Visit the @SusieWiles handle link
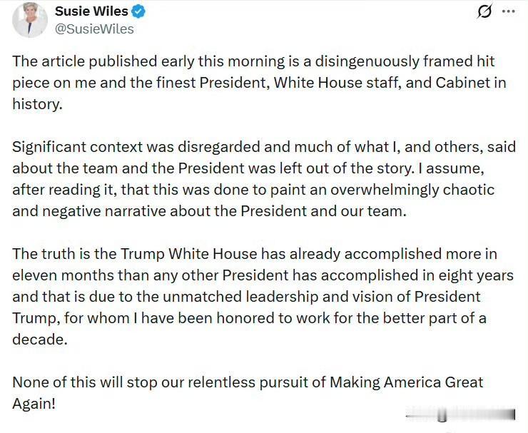This screenshot has width=528, height=433. tap(94, 29)
